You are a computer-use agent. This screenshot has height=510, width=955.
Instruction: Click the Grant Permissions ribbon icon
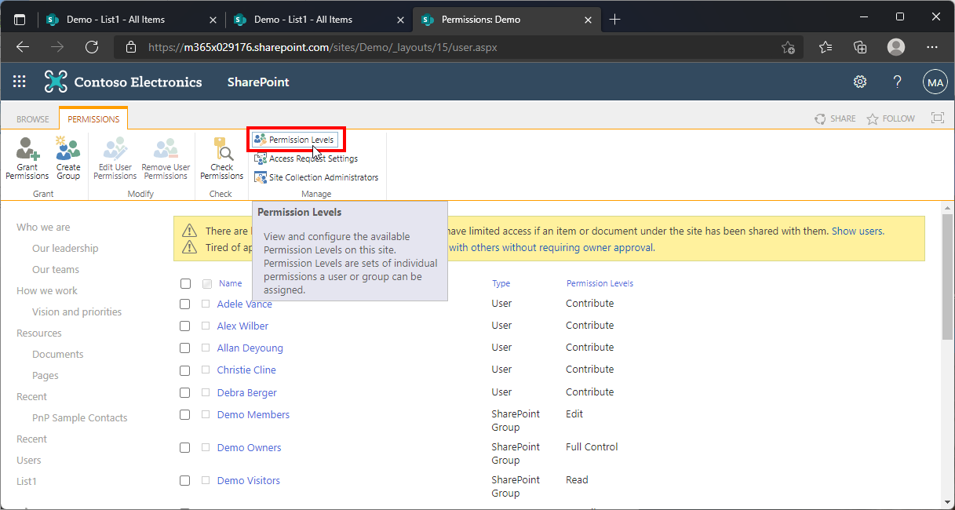(27, 158)
